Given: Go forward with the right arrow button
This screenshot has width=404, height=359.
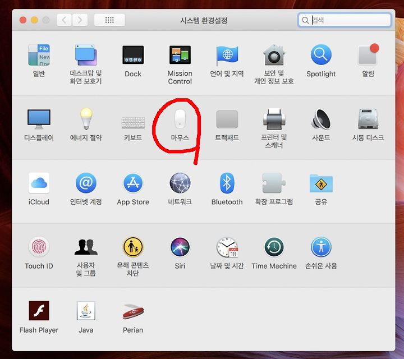Looking at the screenshot, I should (80, 20).
